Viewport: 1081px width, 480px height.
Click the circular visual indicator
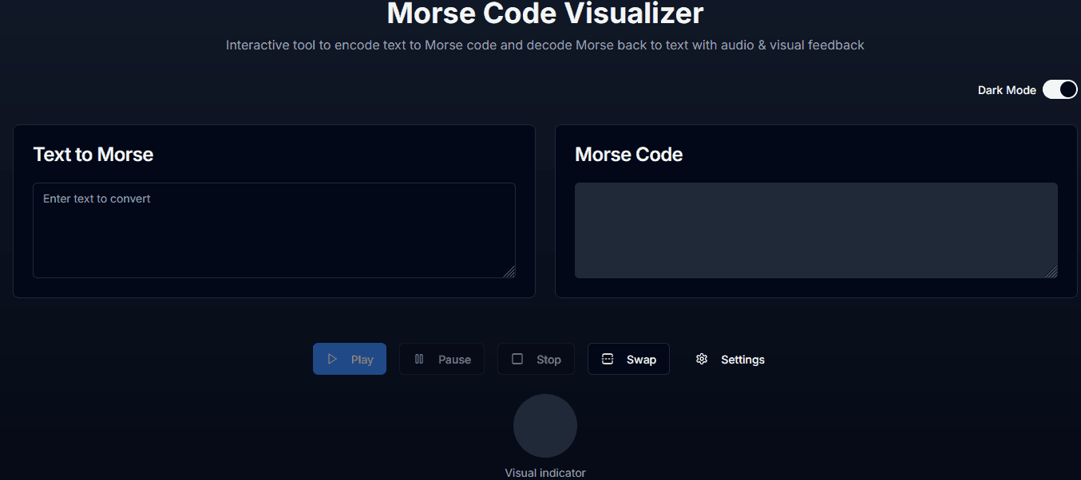tap(545, 425)
